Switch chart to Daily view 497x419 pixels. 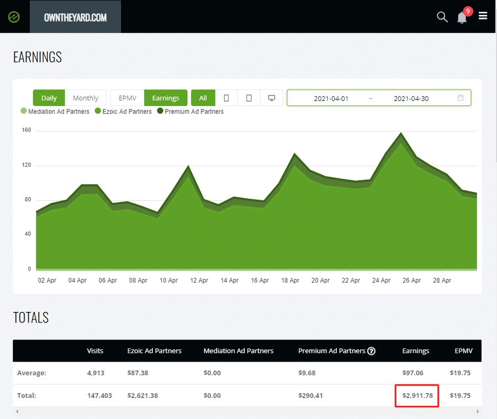(x=49, y=98)
